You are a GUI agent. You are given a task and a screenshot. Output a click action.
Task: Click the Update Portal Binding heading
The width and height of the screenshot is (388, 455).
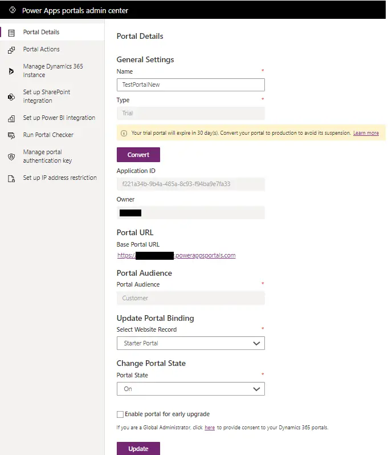[155, 318]
